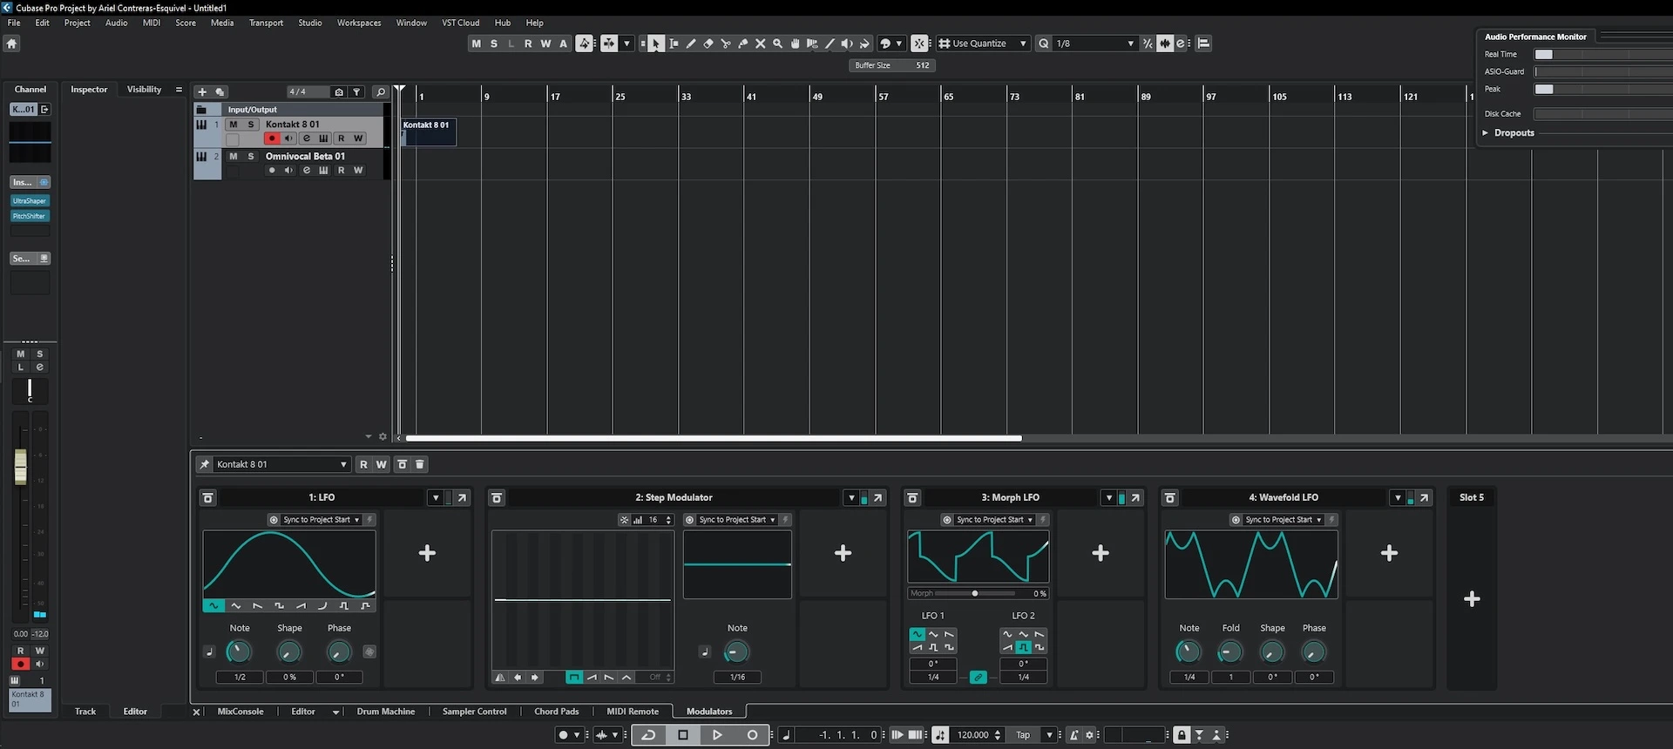Select the Zoom magnifier tool
This screenshot has width=1673, height=749.
(x=777, y=44)
